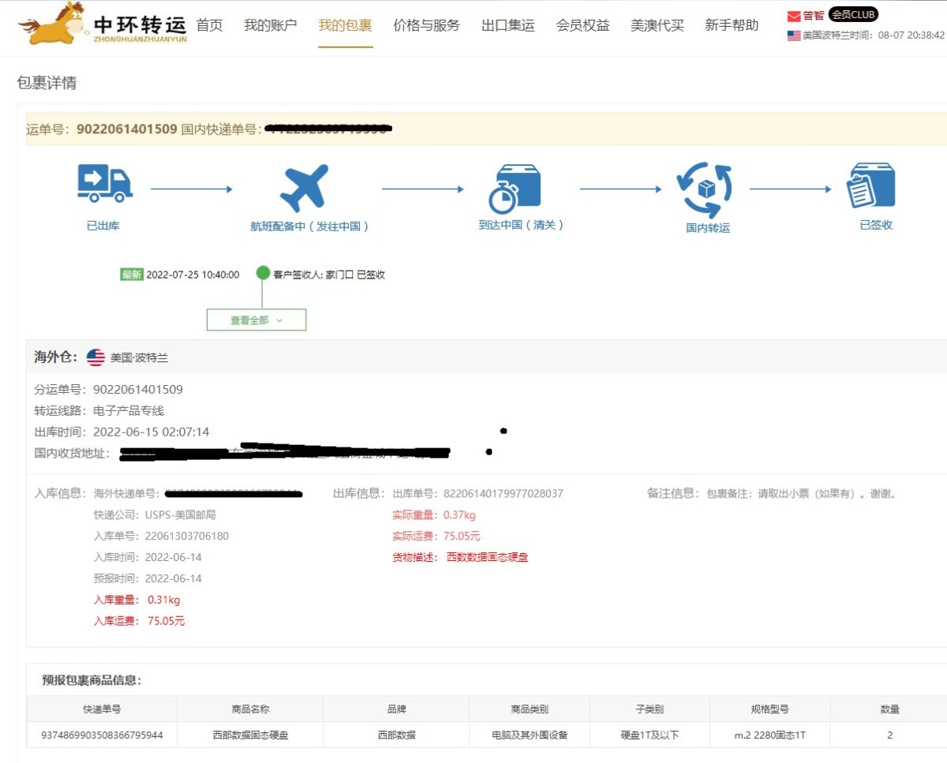This screenshot has height=763, width=947.
Task: Click 货物描述 西数数据固态硬盘
Action: pos(488,557)
